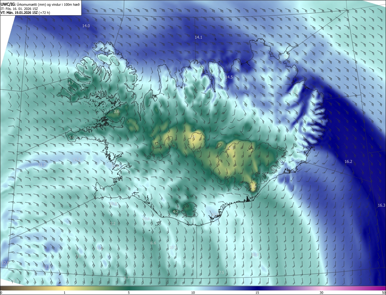This screenshot has width=386, height=295.
Task: Click the 16.2 value label east of Iceland
Action: click(x=348, y=162)
